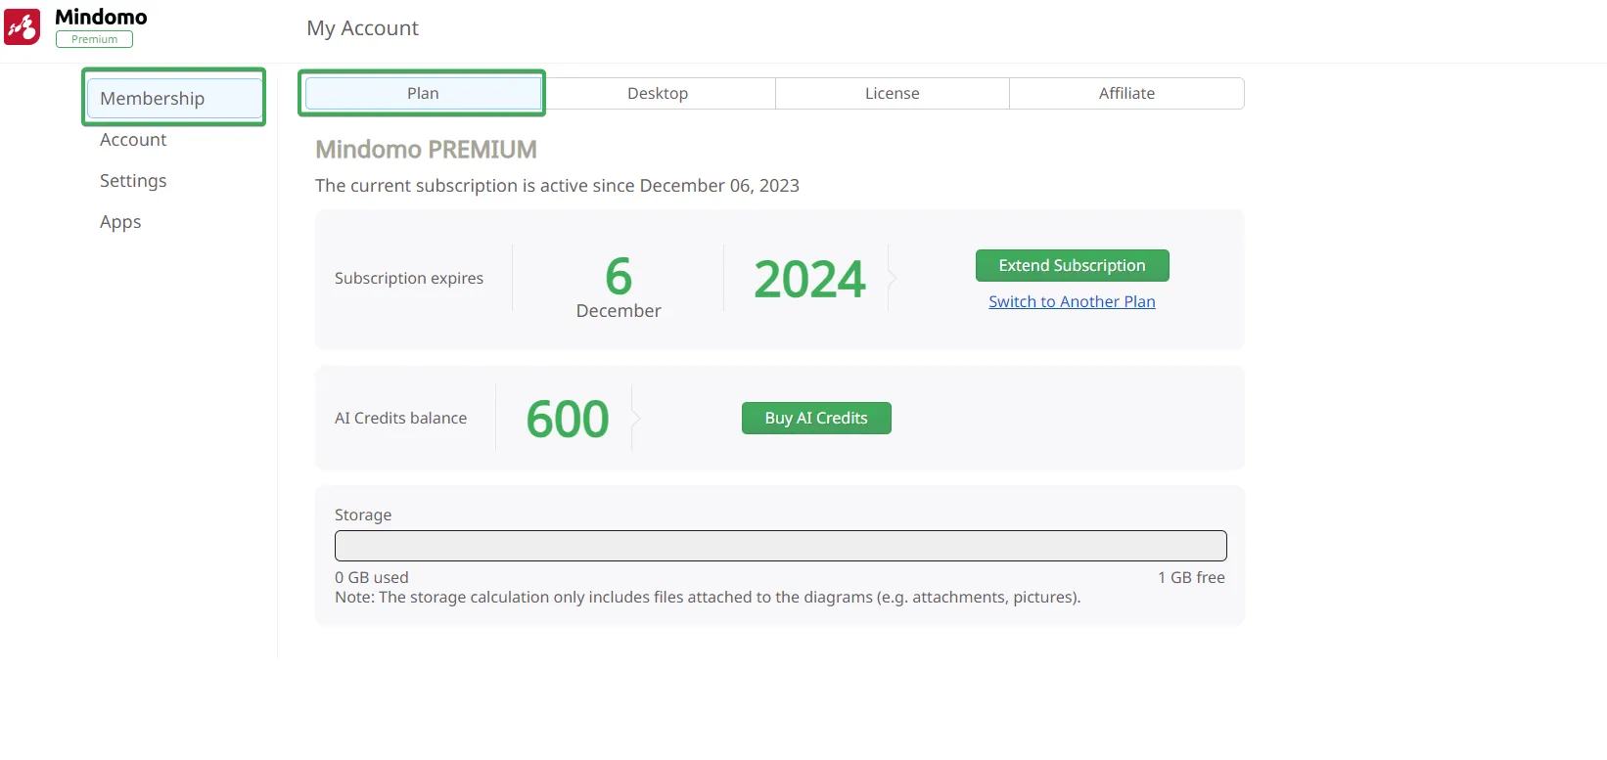The image size is (1607, 760).
Task: Click the Mindomo brand name text
Action: click(x=101, y=17)
